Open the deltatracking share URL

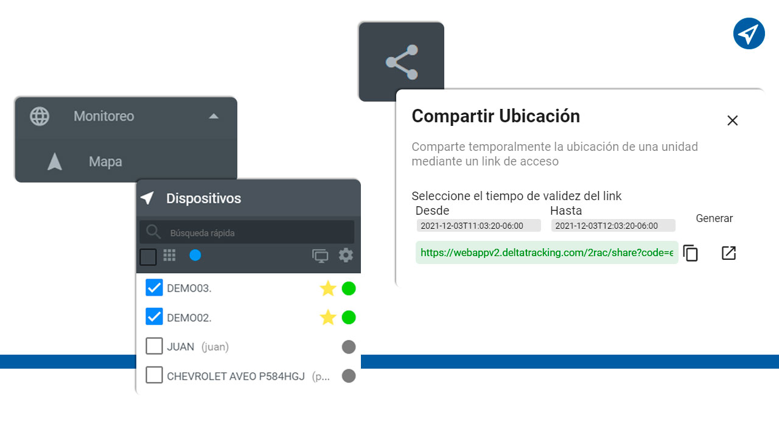click(546, 252)
